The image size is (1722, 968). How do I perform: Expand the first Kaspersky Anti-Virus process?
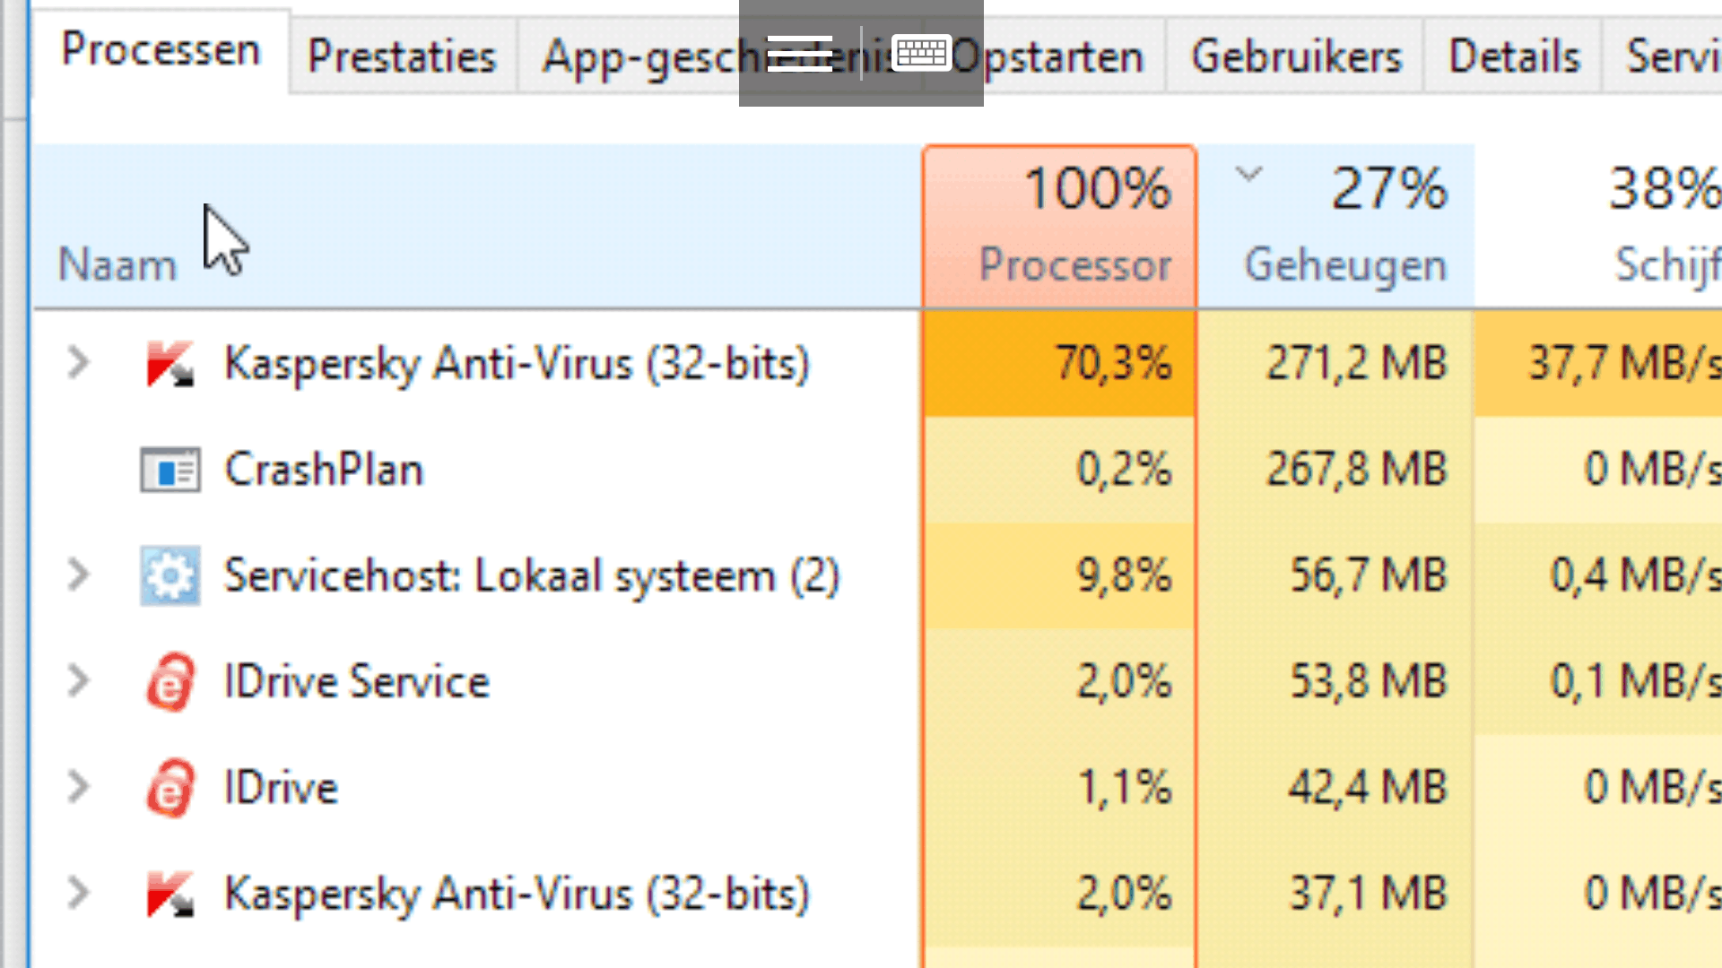tap(79, 363)
